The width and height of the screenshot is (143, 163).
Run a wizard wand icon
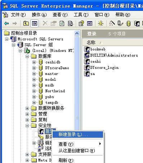point(112,23)
